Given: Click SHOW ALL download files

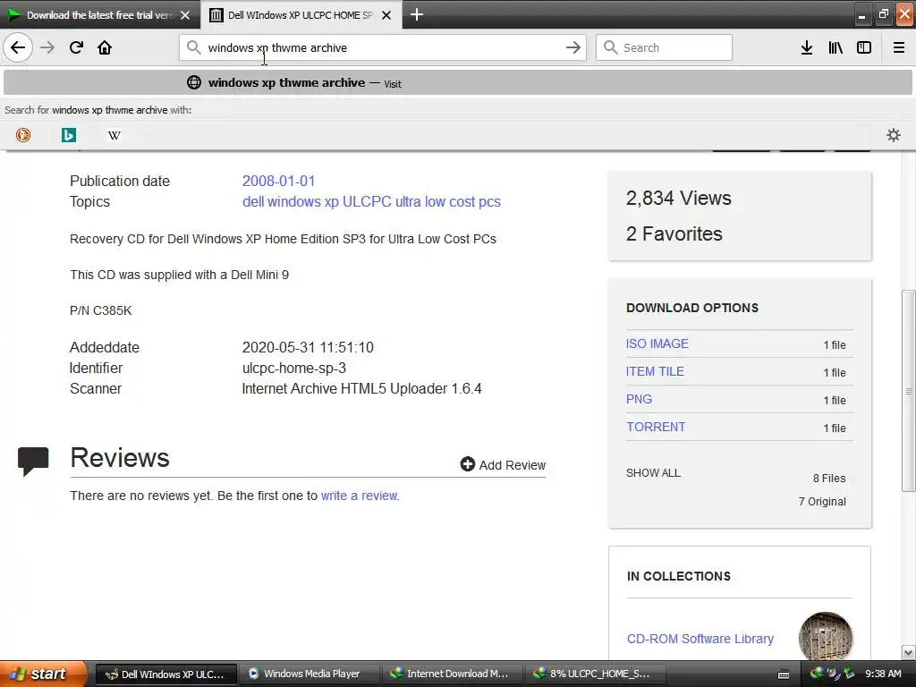Looking at the screenshot, I should 653,473.
